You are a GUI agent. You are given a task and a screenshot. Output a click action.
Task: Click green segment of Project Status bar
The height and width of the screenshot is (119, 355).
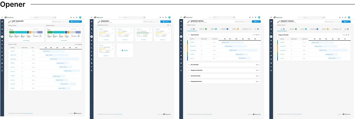[x=50, y=32]
